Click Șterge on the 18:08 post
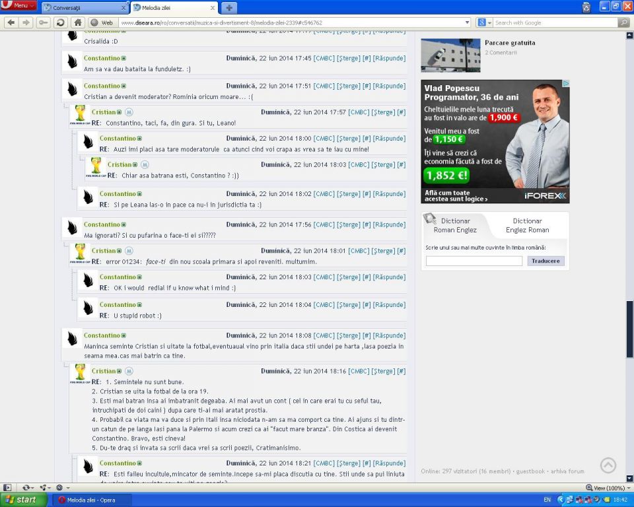Image resolution: width=634 pixels, height=507 pixels. pos(348,335)
